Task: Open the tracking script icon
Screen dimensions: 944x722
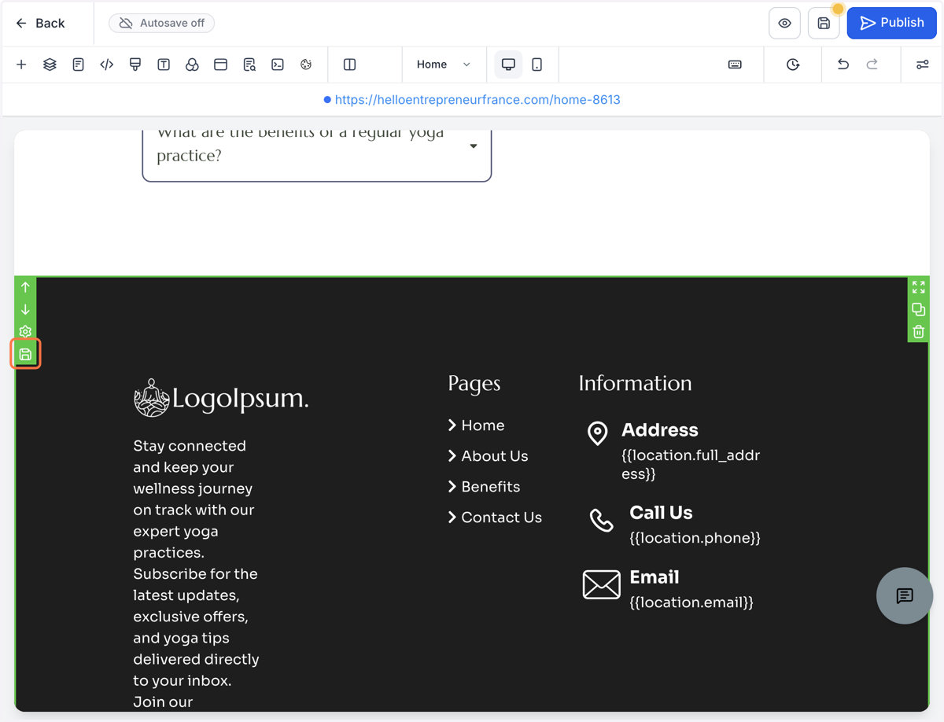Action: [278, 64]
